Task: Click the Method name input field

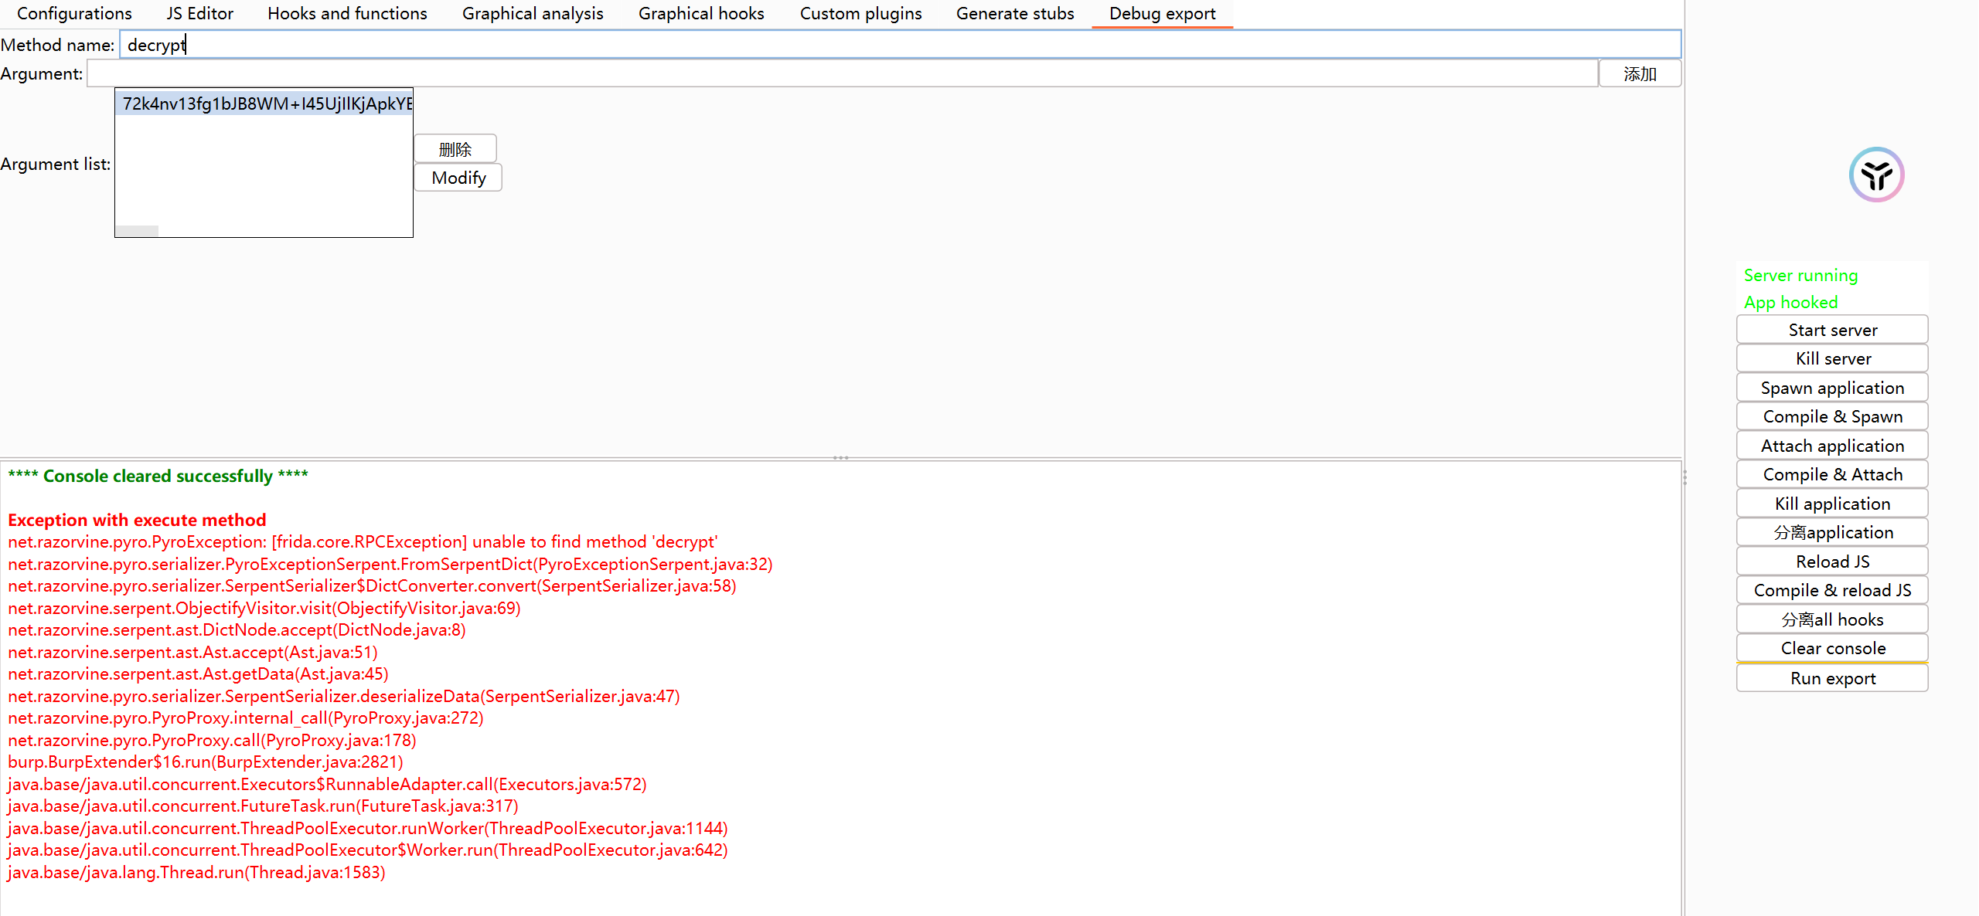Action: [x=900, y=45]
